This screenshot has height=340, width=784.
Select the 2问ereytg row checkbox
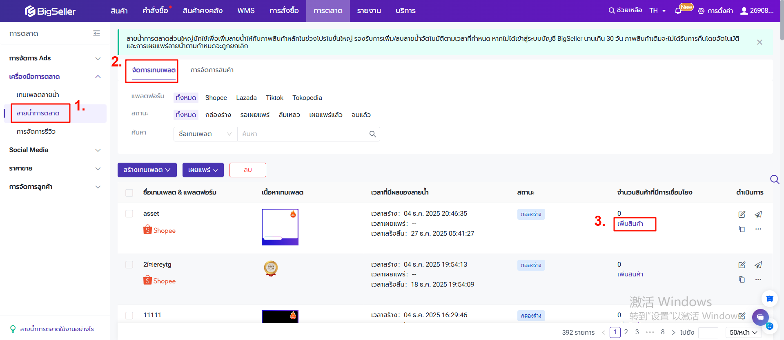tap(129, 265)
